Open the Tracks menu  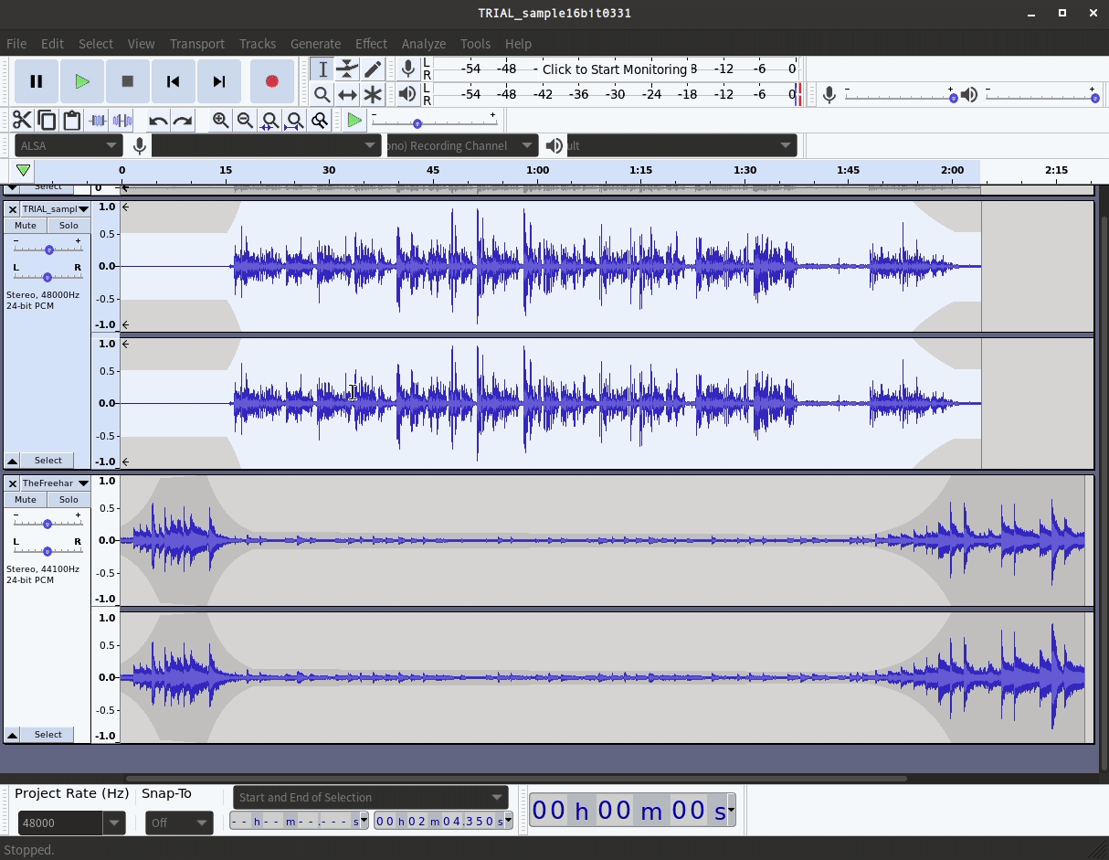click(x=257, y=43)
